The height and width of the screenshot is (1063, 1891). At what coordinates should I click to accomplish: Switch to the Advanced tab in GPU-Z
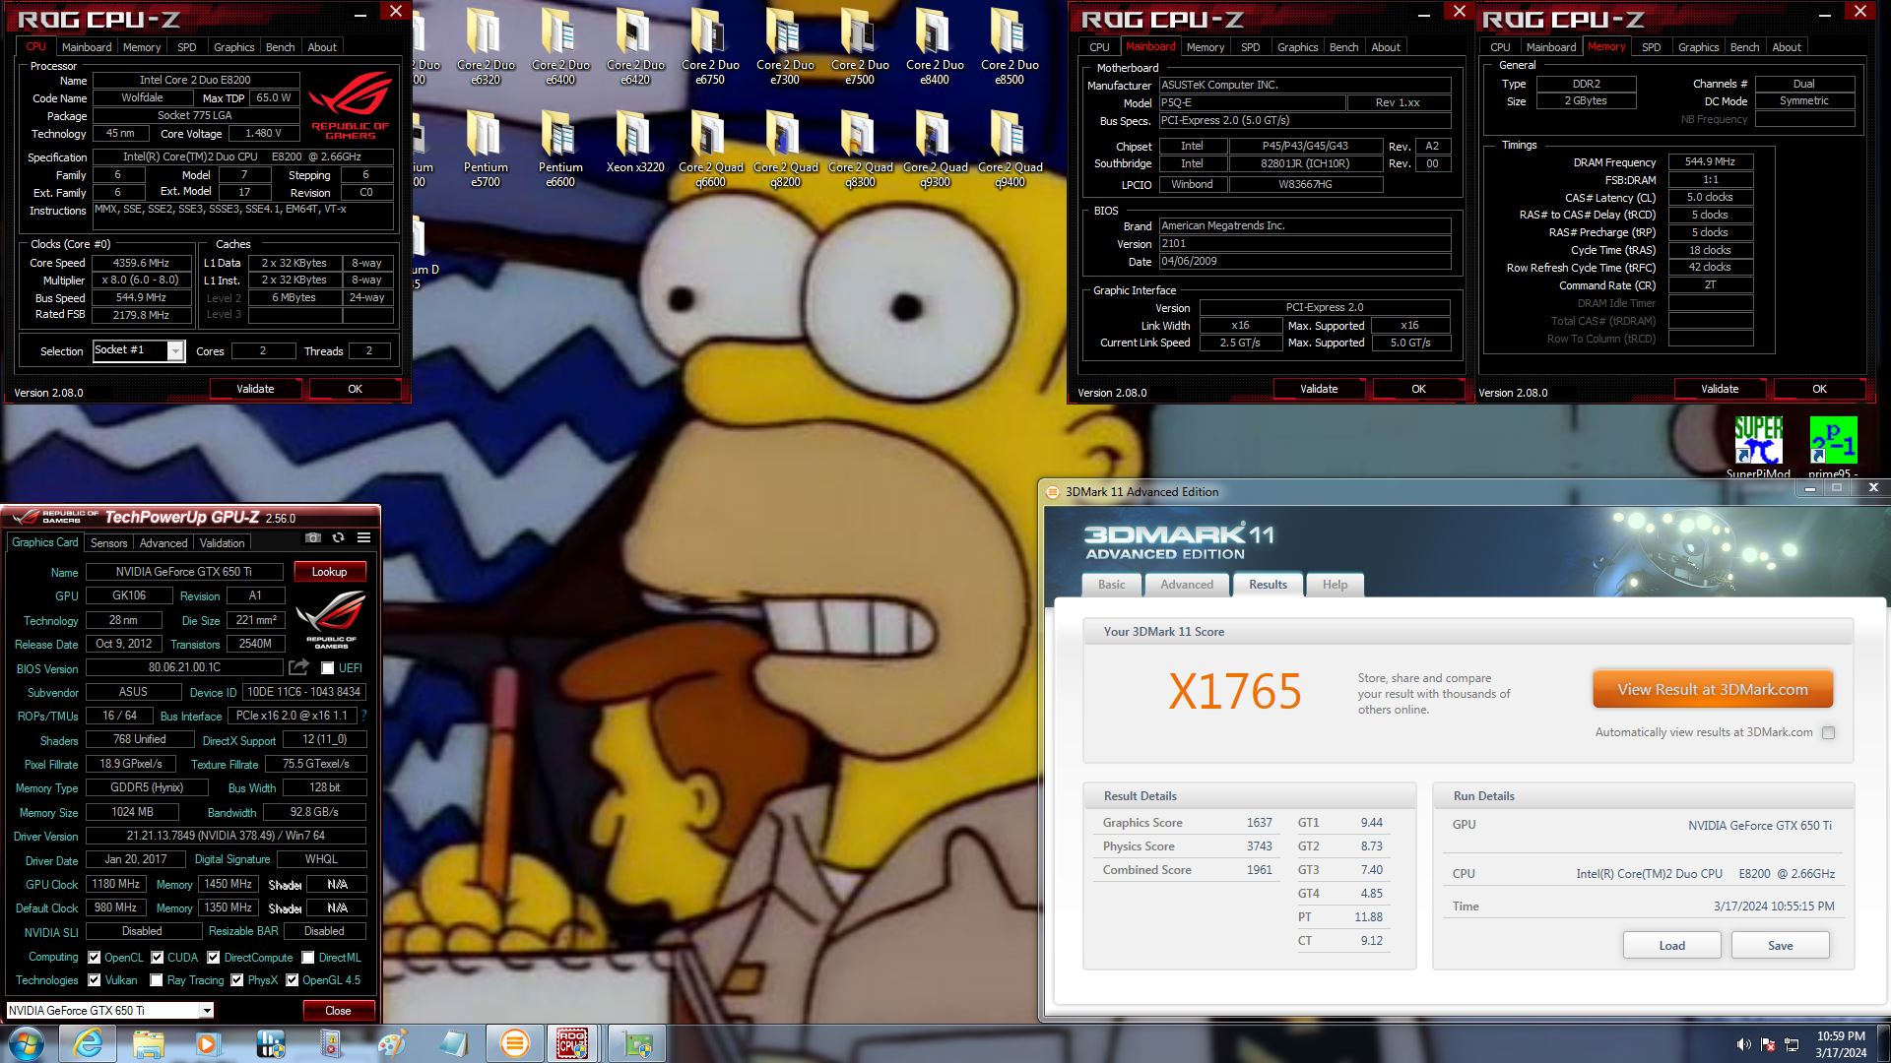pyautogui.click(x=163, y=542)
